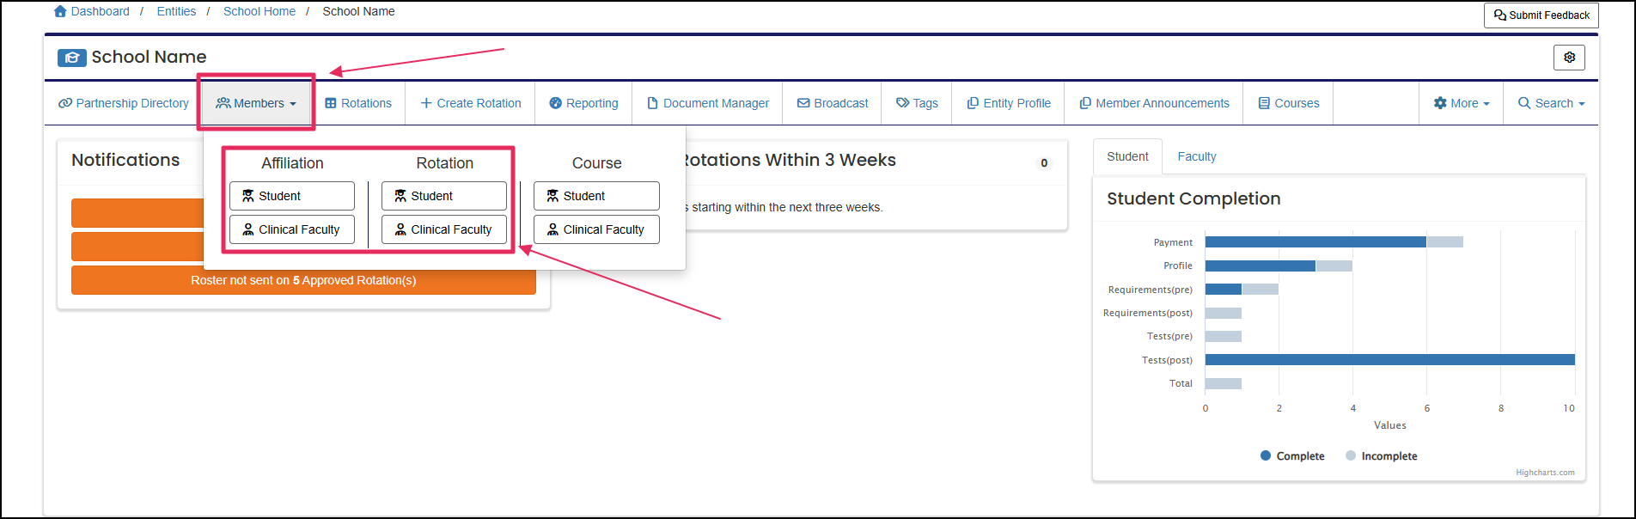
Task: Select Clinical Faculty under Affiliation
Action: [x=292, y=229]
